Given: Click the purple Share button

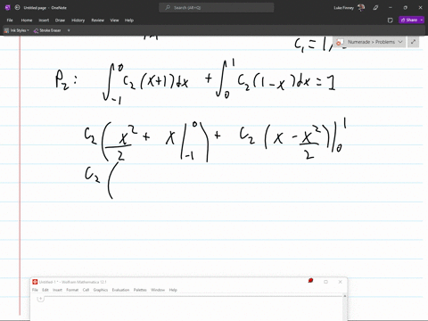Looking at the screenshot, I should [409, 20].
